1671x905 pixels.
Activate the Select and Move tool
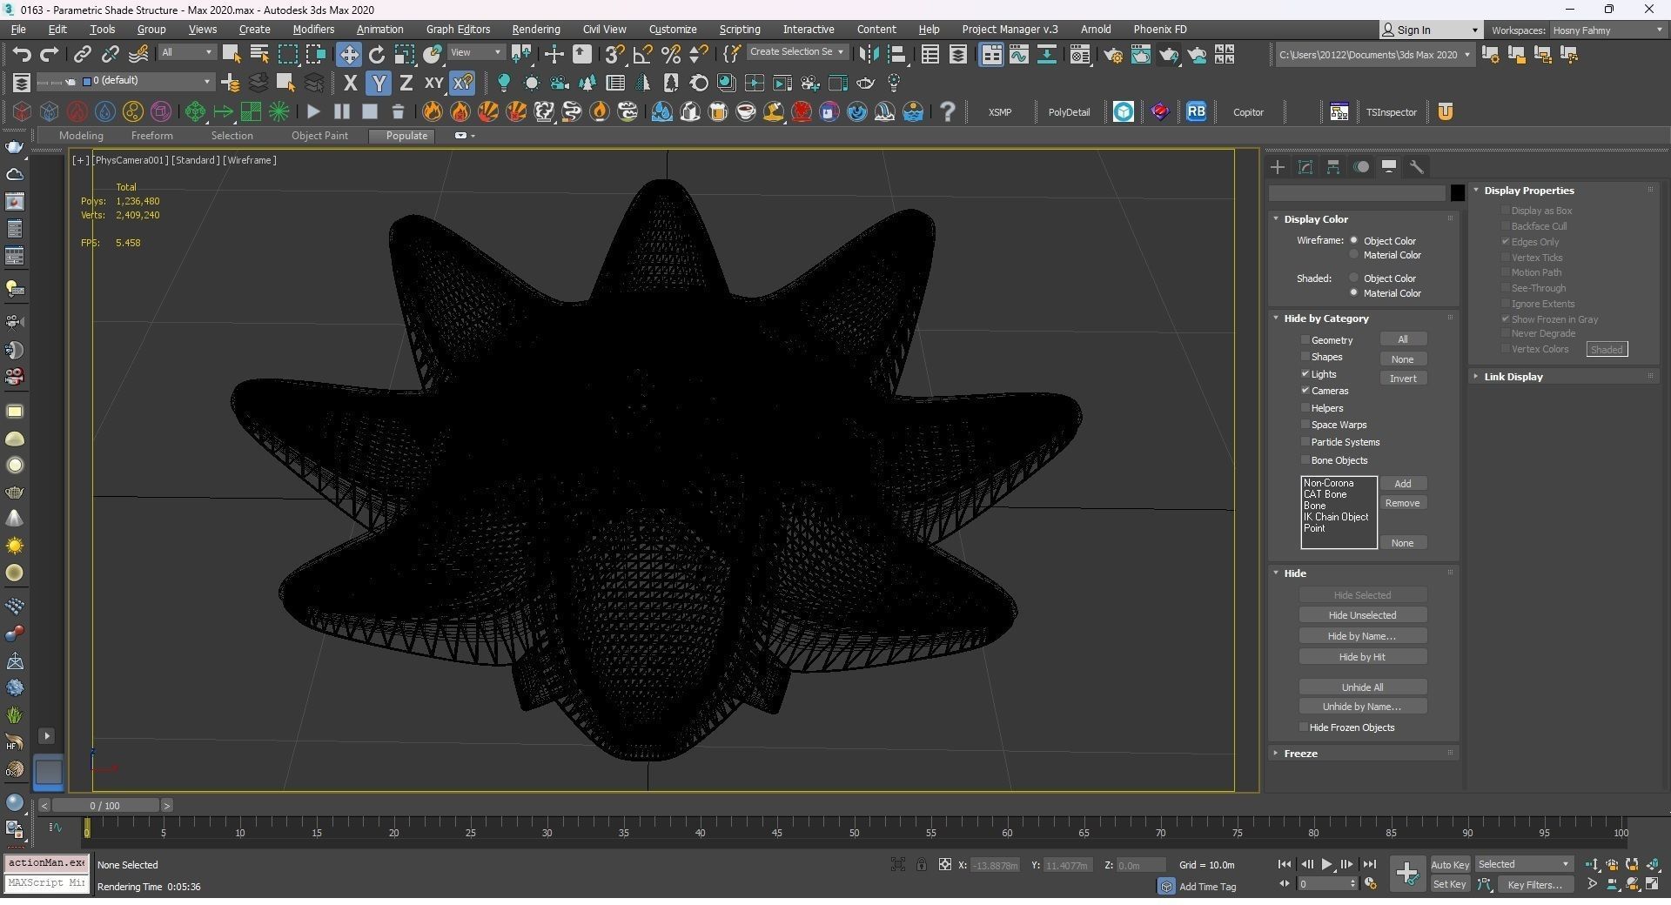pyautogui.click(x=348, y=54)
